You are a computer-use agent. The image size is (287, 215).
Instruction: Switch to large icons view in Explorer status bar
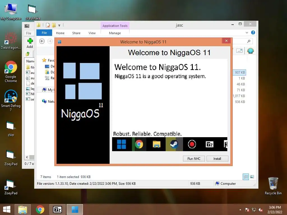coord(252,177)
